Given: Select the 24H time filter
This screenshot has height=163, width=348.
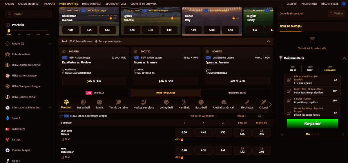Looking at the screenshot, I should 38,34.
